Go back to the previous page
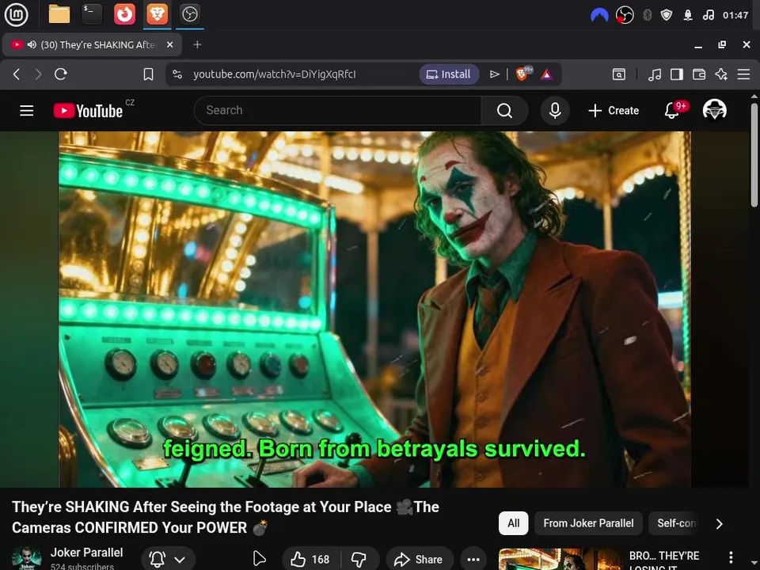Screen dimensions: 760x570 click(x=17, y=74)
